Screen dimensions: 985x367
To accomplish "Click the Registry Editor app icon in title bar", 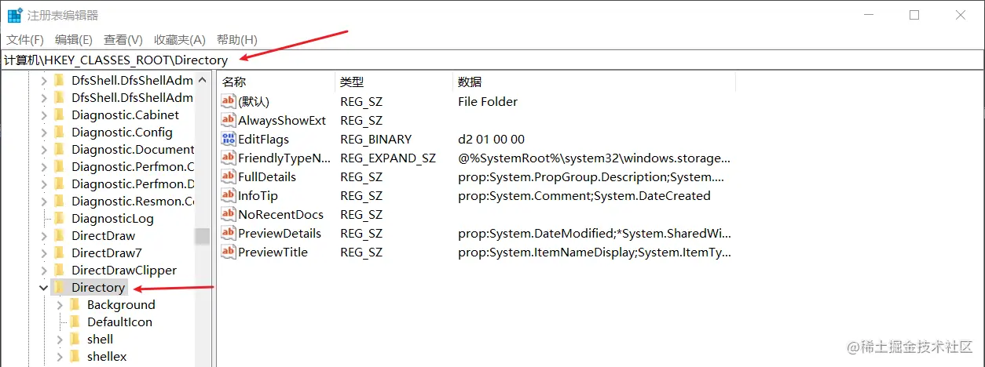I will [x=14, y=14].
